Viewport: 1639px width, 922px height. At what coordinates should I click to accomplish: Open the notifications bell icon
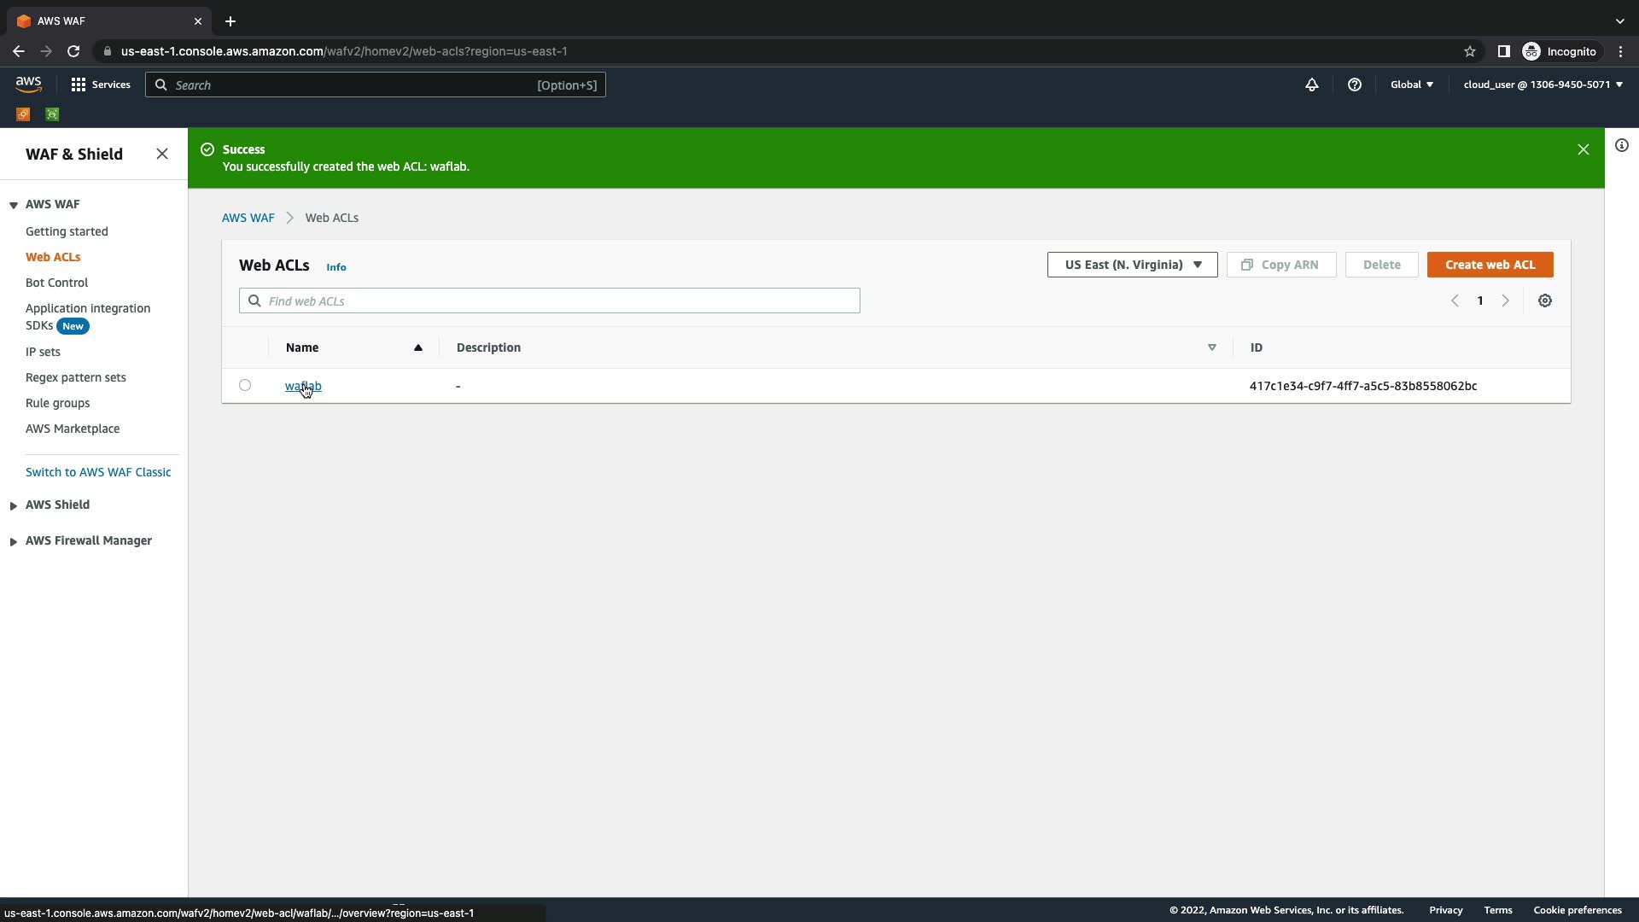[1312, 85]
